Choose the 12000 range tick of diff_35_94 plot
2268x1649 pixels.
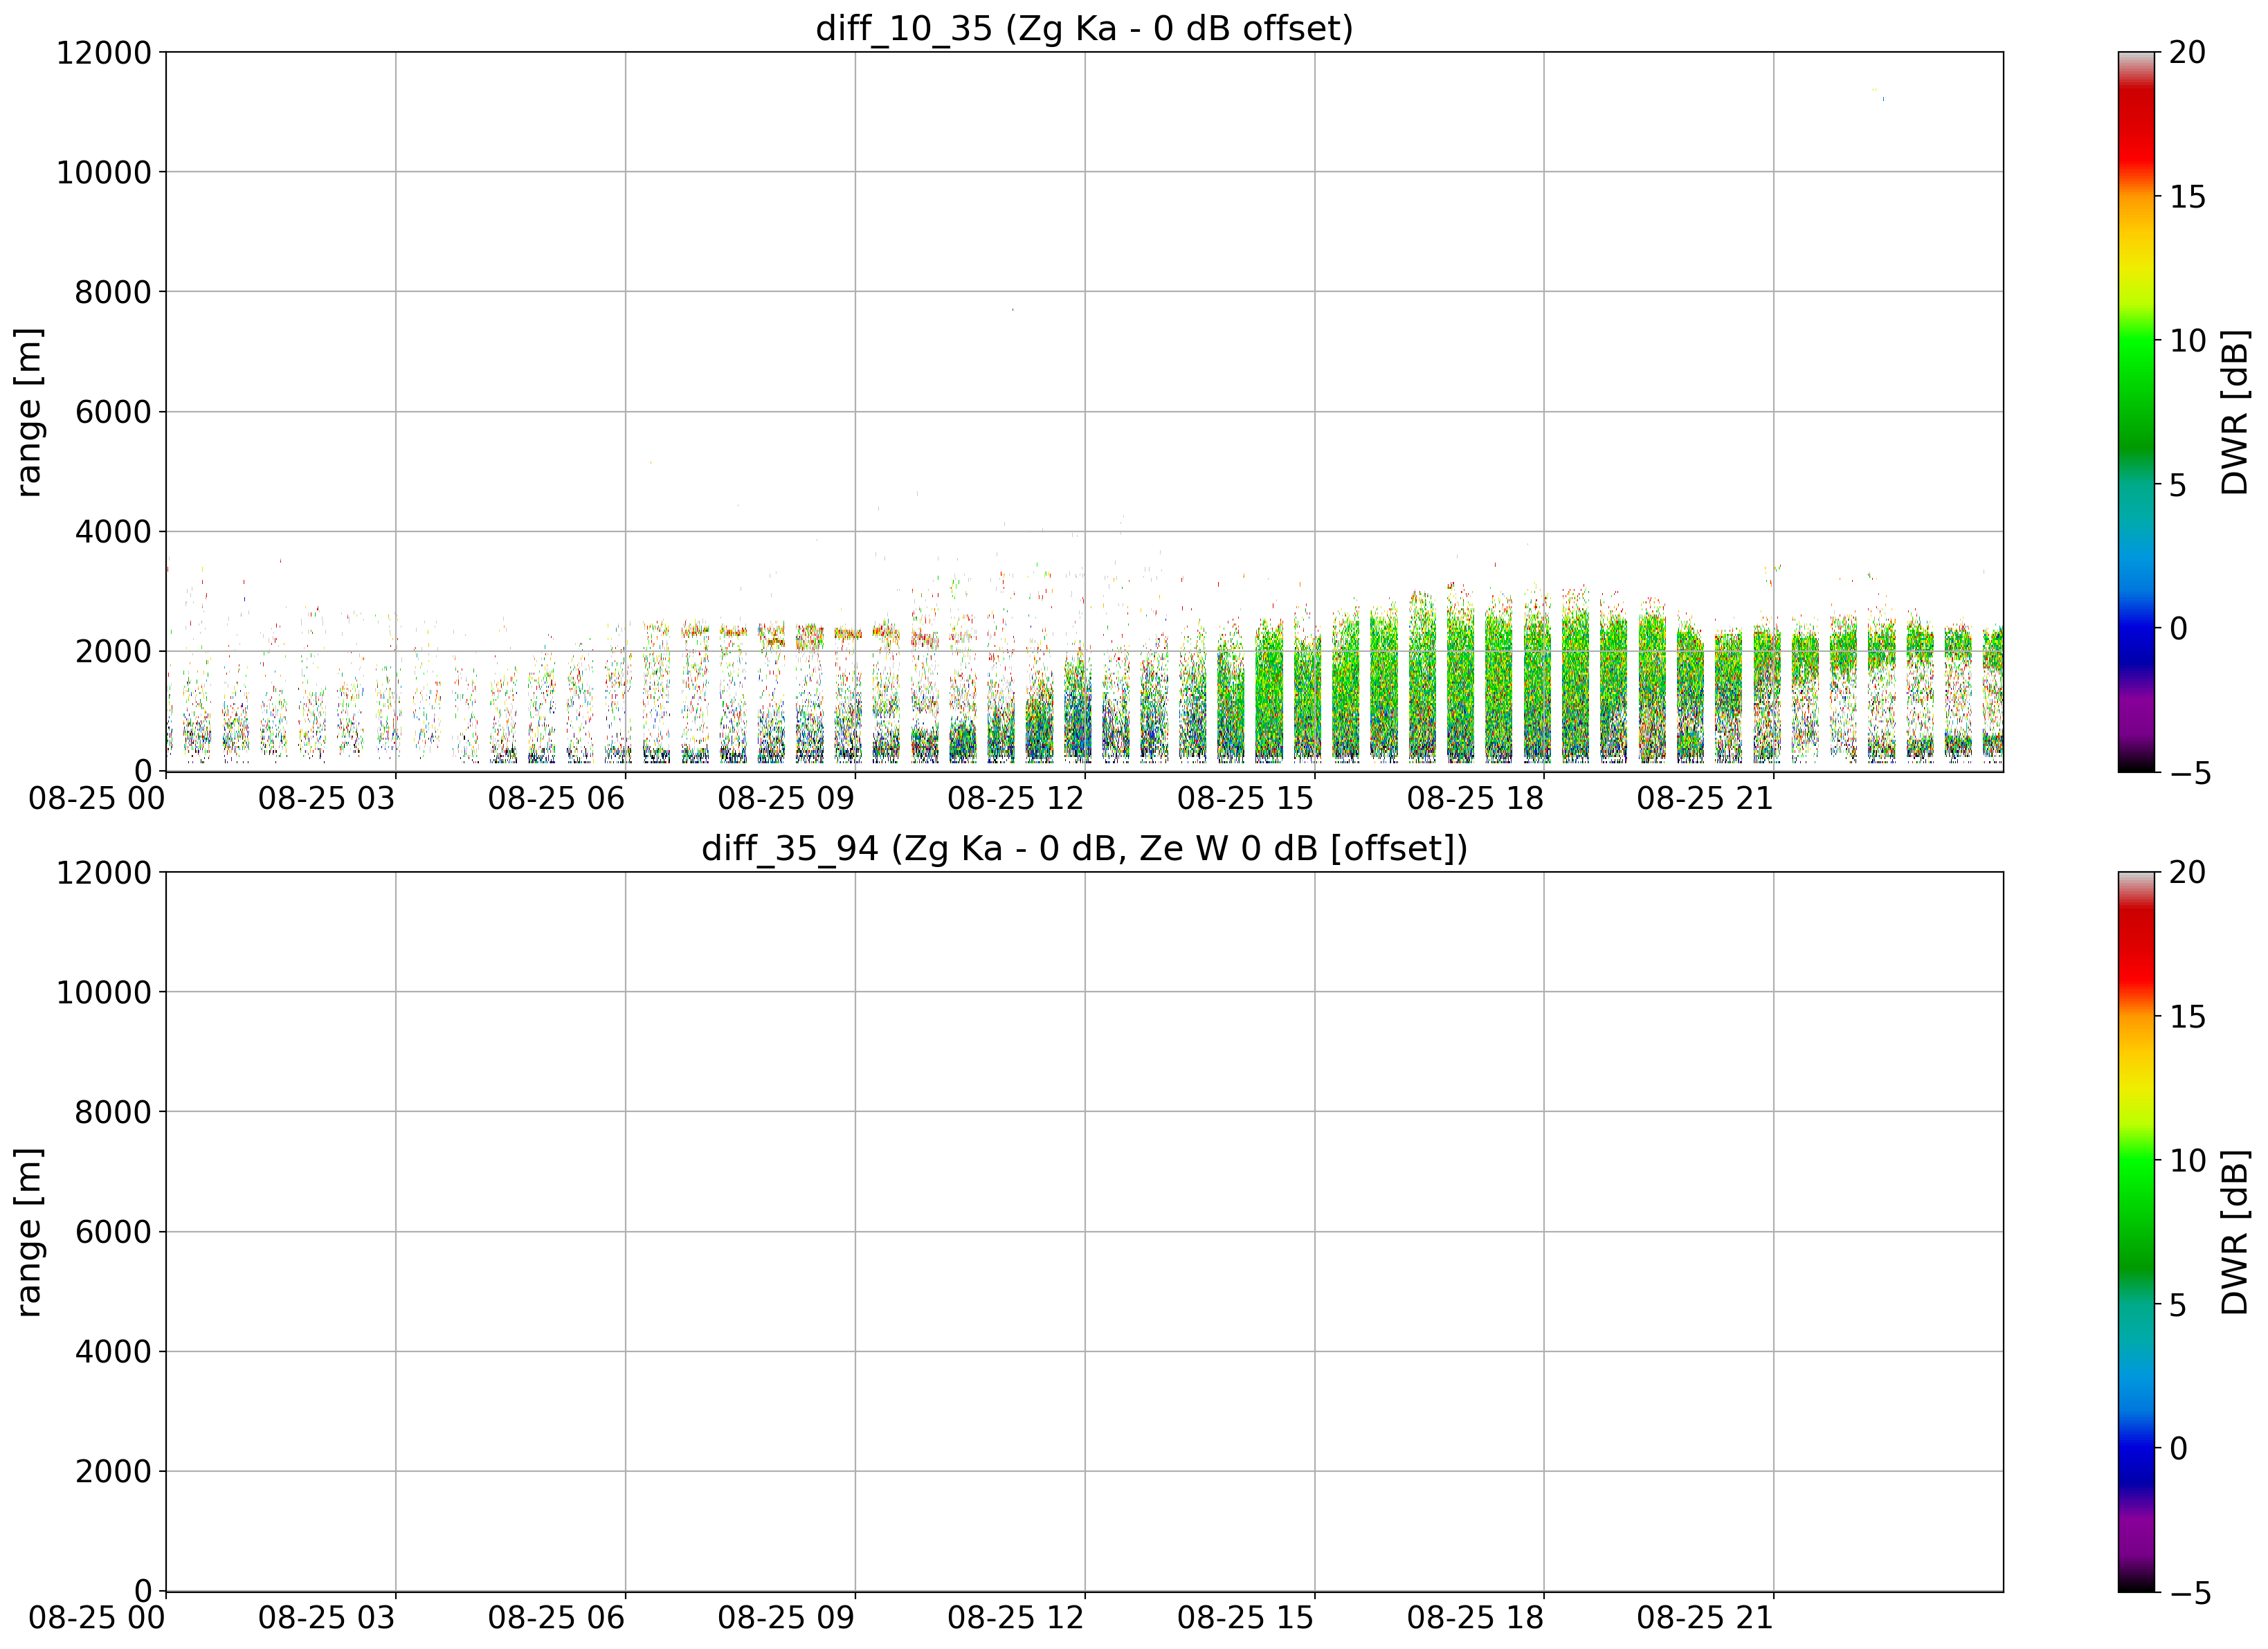104,873
